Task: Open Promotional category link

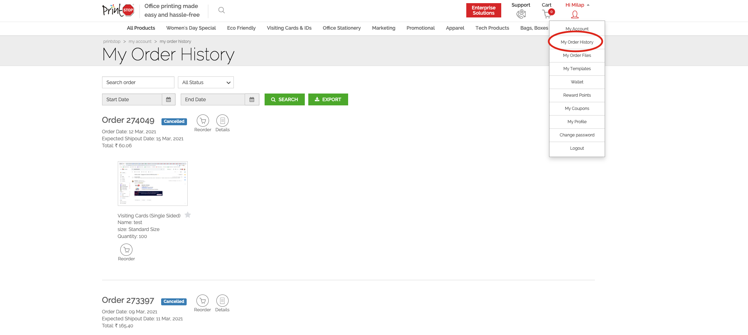Action: [421, 28]
